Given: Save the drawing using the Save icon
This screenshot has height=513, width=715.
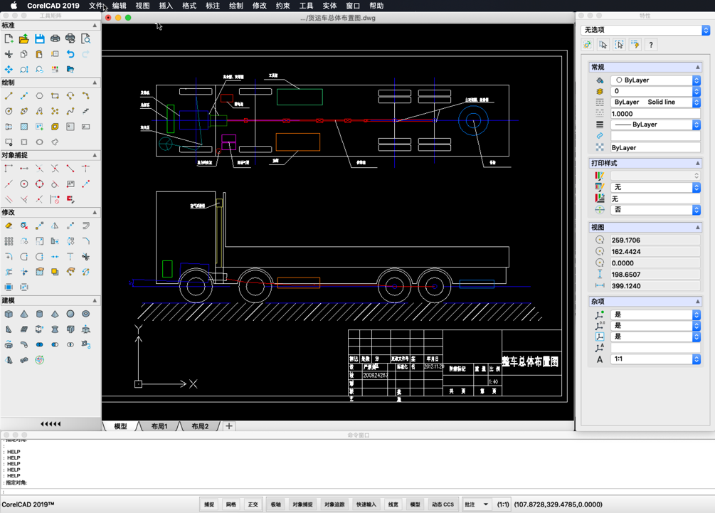Looking at the screenshot, I should tap(40, 38).
